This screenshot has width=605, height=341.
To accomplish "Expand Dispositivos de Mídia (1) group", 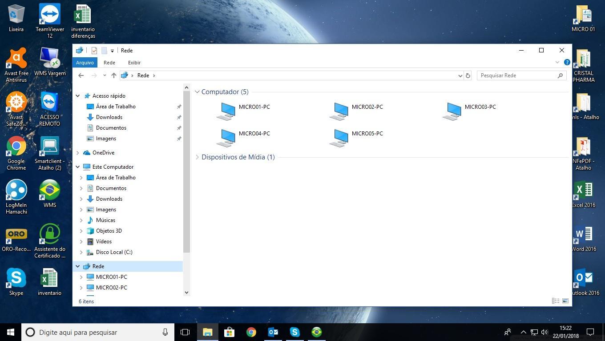I will click(197, 157).
